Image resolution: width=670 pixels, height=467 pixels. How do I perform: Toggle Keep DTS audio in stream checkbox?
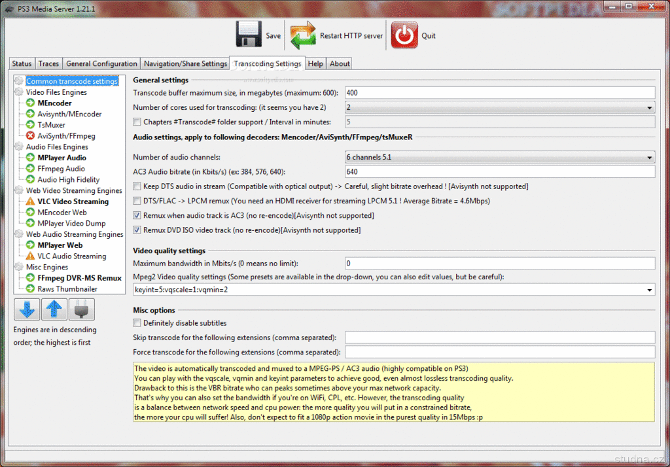tap(137, 186)
